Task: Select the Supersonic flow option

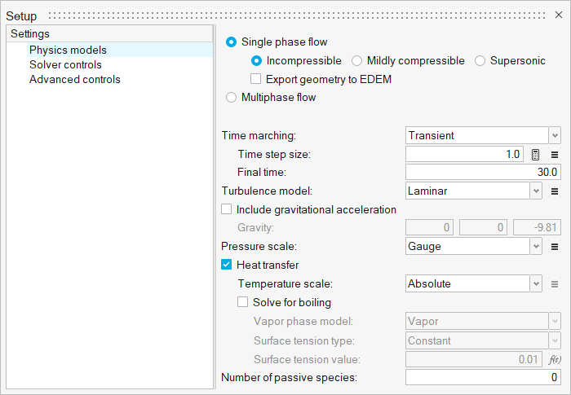Action: click(x=480, y=60)
